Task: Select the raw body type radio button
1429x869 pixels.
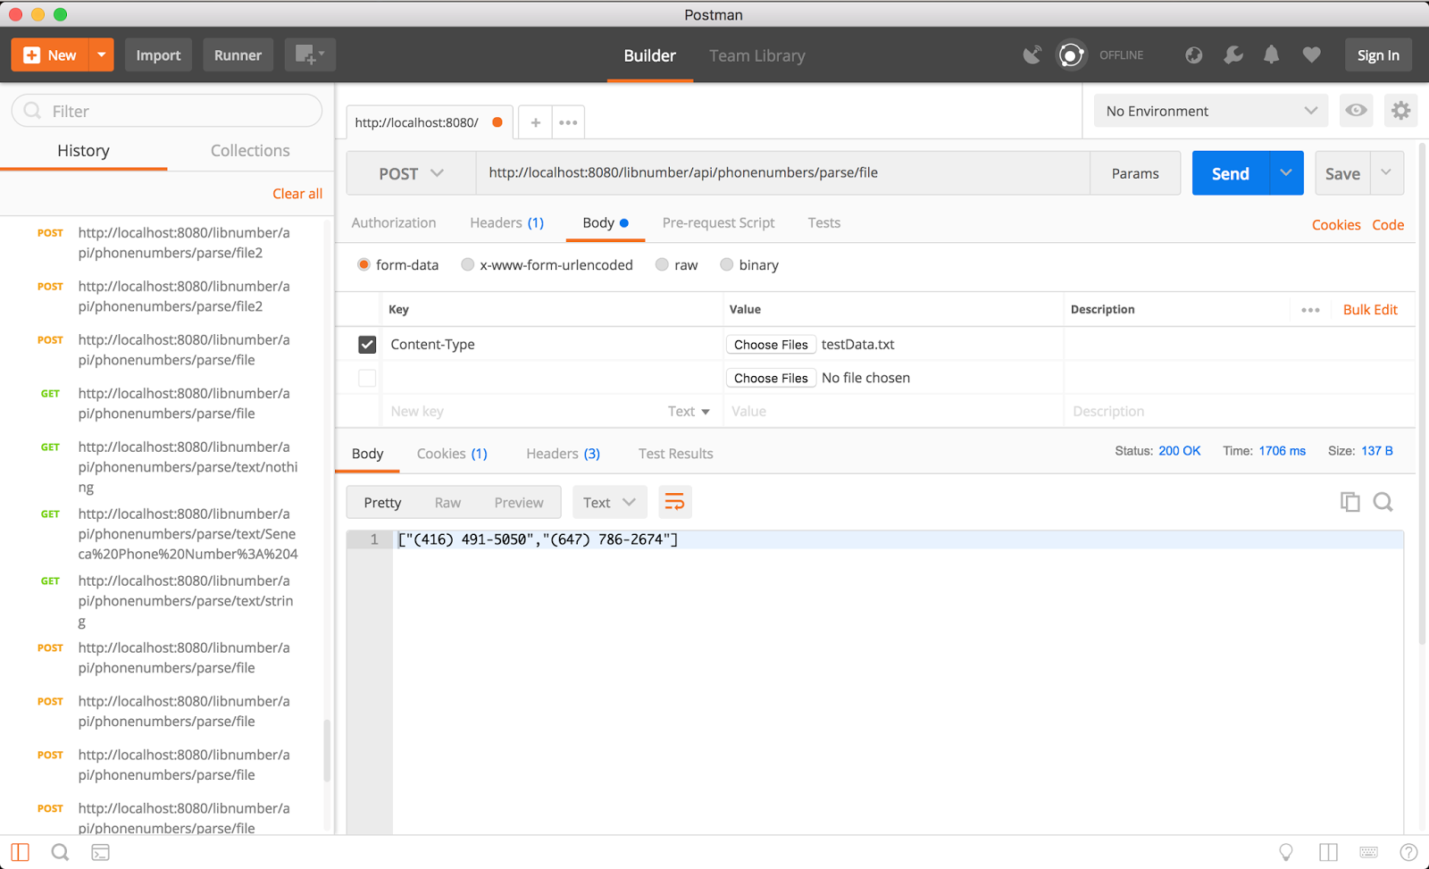Action: point(662,264)
